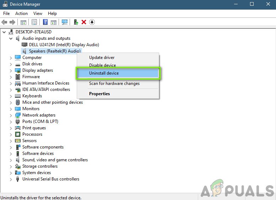Screen dimensions: 276x200
Task: Open the File menu
Action: click(x=6, y=13)
